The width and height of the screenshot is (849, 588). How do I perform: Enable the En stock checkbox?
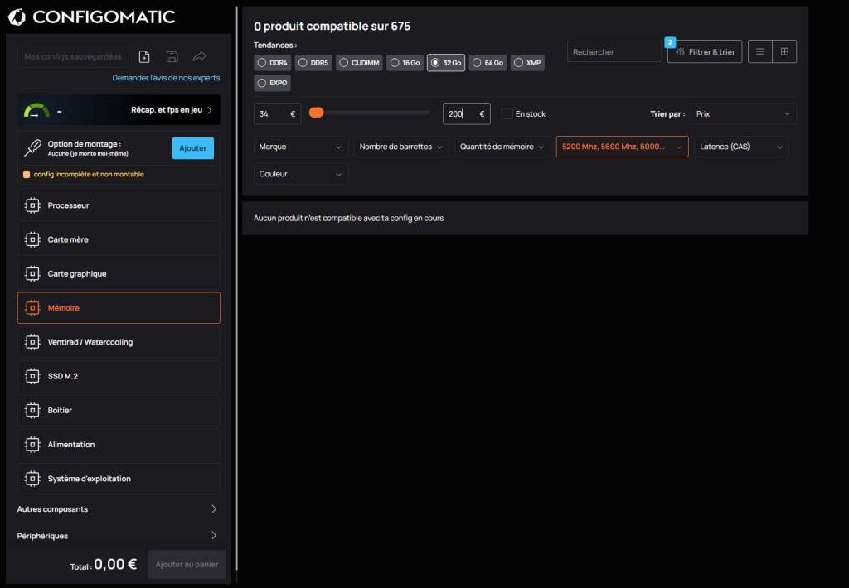[507, 113]
